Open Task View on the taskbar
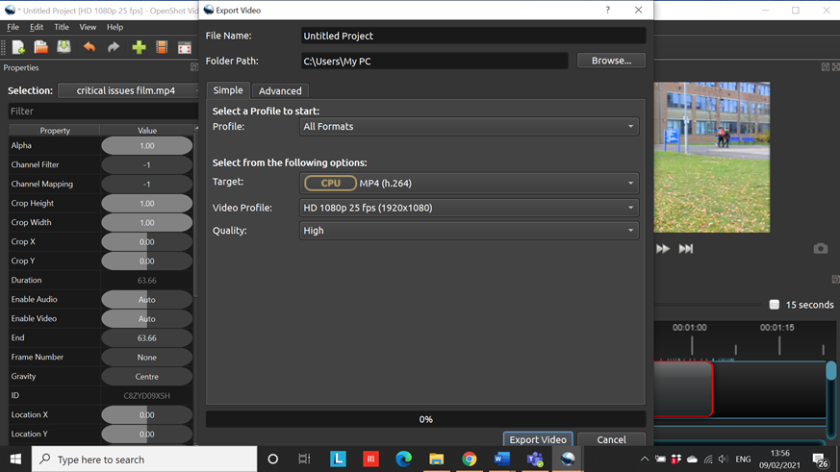Screen dimensions: 840x472 (x=304, y=460)
